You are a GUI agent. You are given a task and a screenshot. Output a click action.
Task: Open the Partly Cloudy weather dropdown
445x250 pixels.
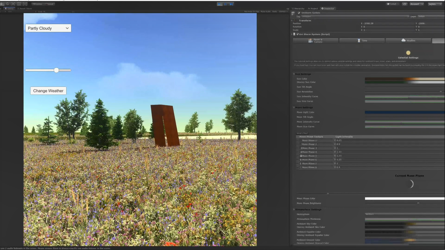48,28
